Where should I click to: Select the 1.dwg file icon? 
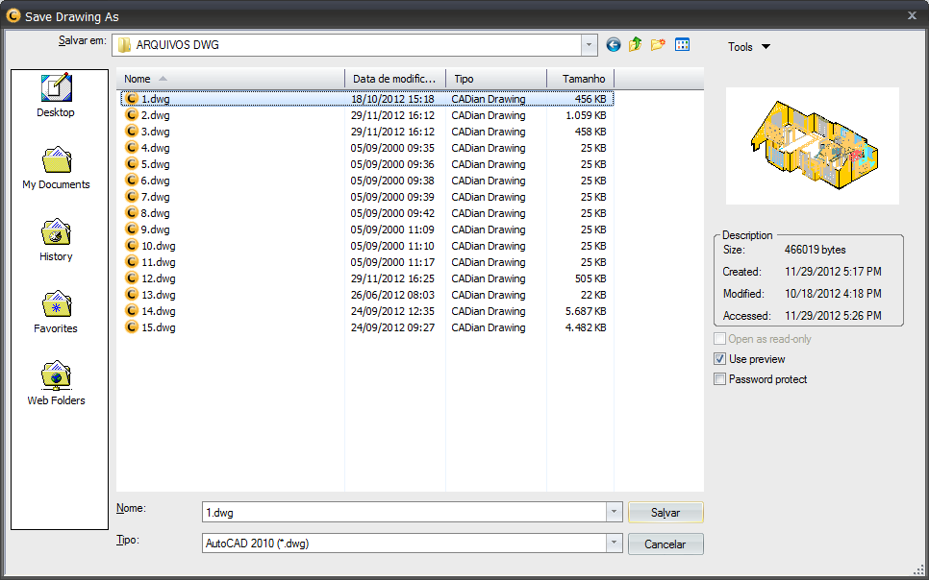132,99
